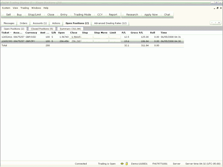This screenshot has width=223, height=167.
Task: Click the Stop cell for GBP/JPY
Action: point(87,41)
